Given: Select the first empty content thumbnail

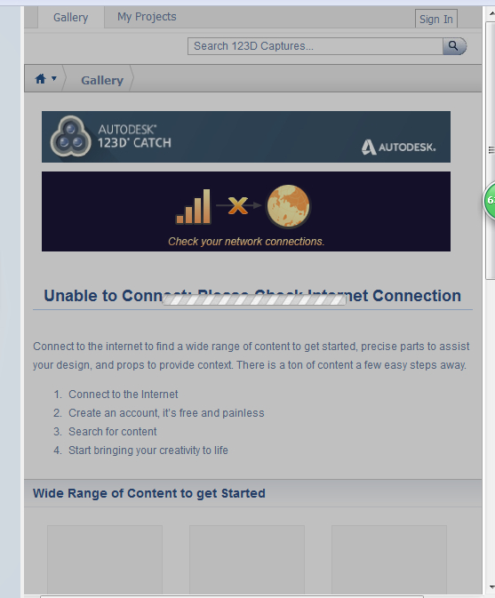Looking at the screenshot, I should click(x=105, y=560).
